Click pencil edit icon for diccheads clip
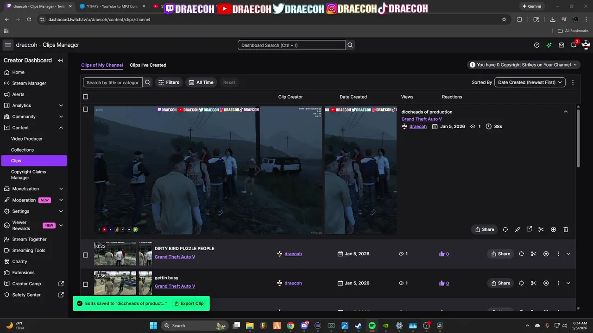The height and width of the screenshot is (333, 593). (x=517, y=229)
